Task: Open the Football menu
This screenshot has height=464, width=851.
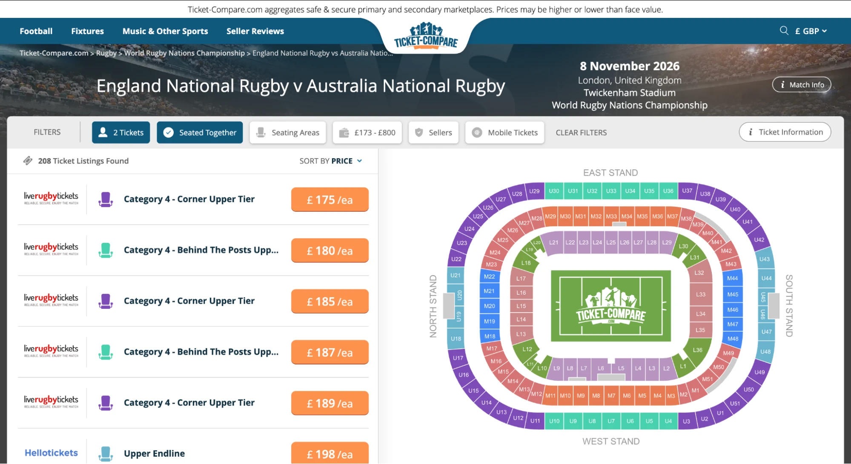Action: (36, 31)
